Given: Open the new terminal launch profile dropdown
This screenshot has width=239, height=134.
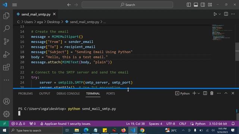Looking at the screenshot, I should click(199, 93).
